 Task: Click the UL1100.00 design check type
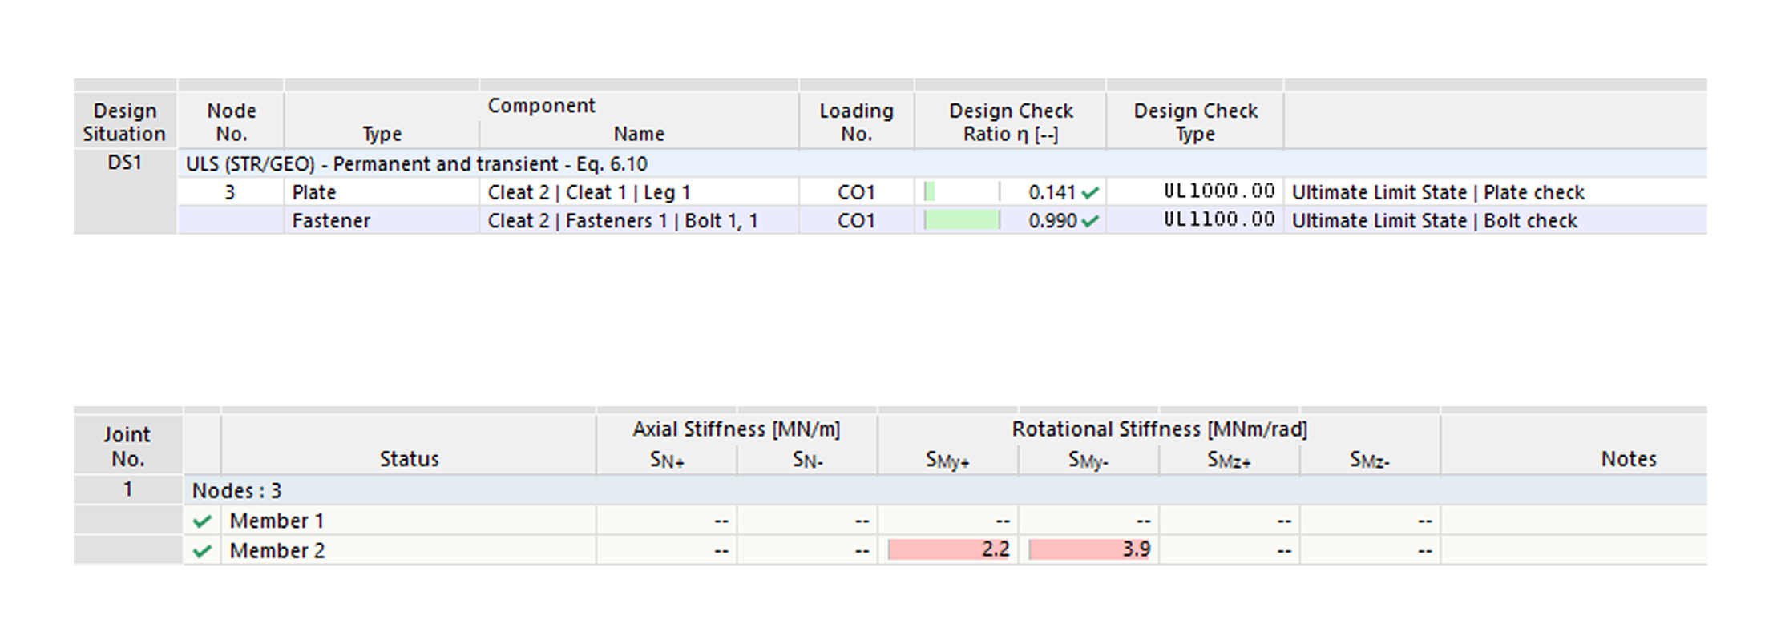pos(1218,221)
